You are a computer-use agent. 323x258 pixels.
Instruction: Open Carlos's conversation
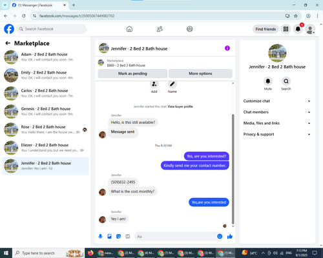pyautogui.click(x=45, y=94)
